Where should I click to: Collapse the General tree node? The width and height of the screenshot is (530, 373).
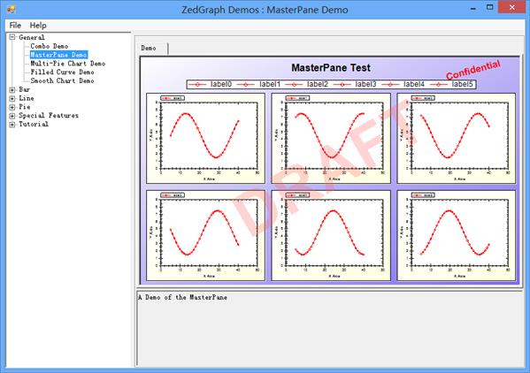[12, 37]
